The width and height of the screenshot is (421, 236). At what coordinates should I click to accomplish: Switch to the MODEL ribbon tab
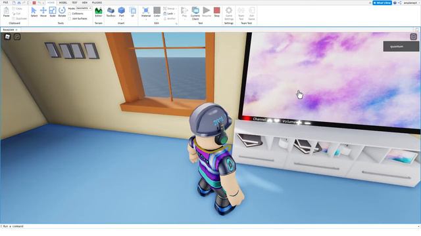point(63,3)
